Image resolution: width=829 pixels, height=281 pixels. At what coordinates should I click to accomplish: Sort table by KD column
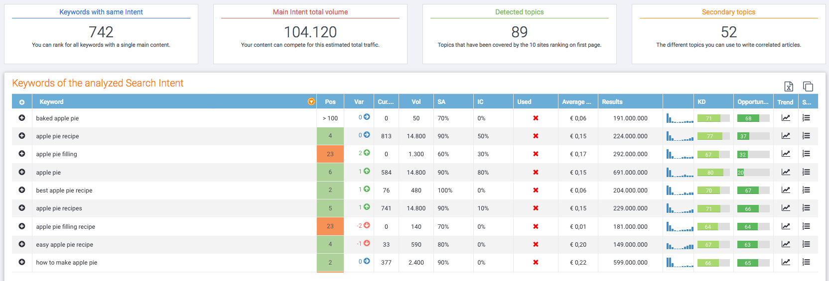713,102
